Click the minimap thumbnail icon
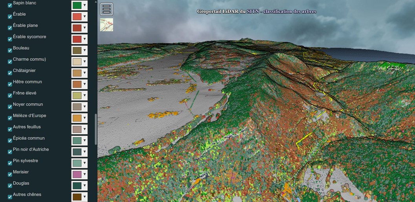Image resolution: width=415 pixels, height=202 pixels. (x=106, y=25)
